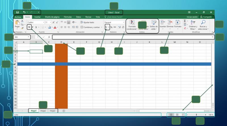The image size is (227, 126).
Task: Switch to Page Layout view in the status bar
Action: [177, 115]
